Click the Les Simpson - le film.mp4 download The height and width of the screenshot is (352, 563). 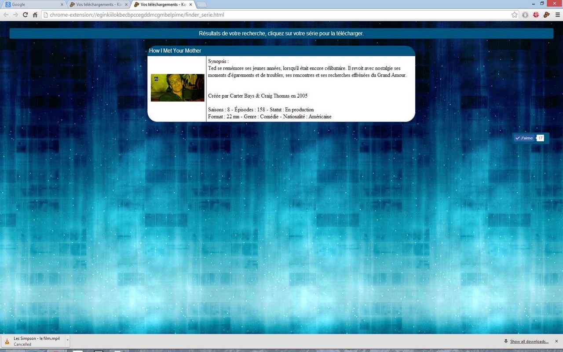pos(33,341)
